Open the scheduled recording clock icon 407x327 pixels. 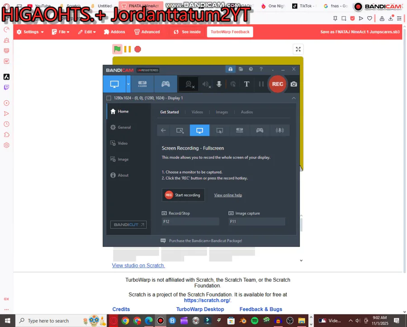point(251,69)
